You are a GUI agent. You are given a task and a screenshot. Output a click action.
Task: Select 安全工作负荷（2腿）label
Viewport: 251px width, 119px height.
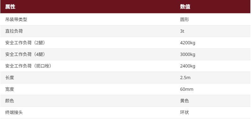pyautogui.click(x=25, y=43)
